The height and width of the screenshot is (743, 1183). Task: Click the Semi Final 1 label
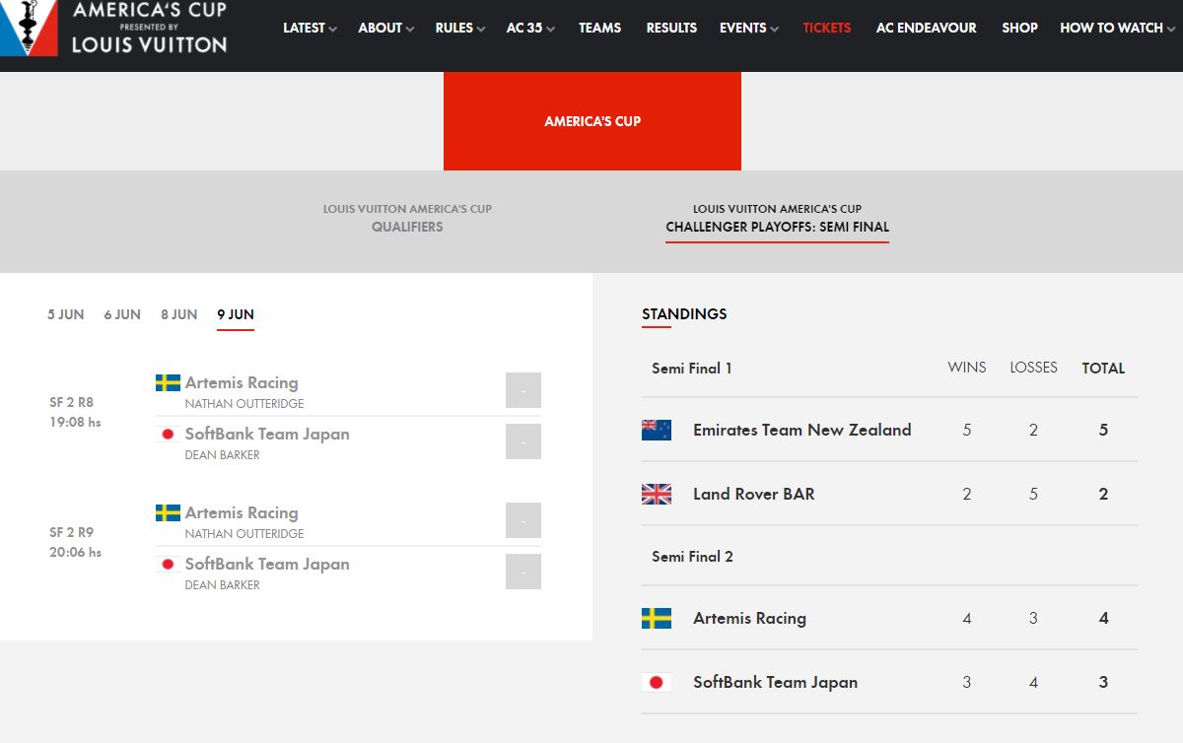691,369
